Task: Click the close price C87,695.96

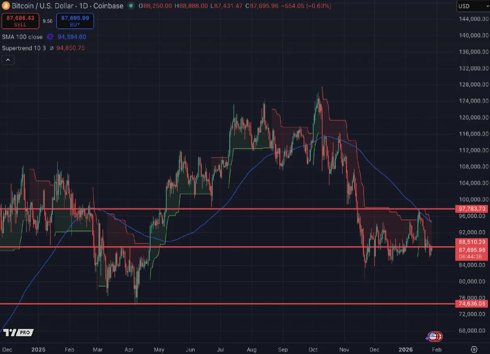Action: pos(262,6)
